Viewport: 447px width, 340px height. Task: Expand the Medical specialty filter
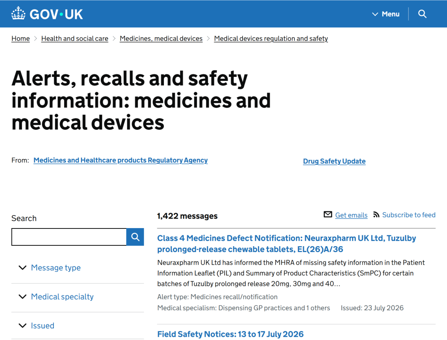click(x=56, y=297)
